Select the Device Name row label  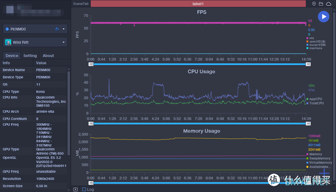tap(14, 70)
